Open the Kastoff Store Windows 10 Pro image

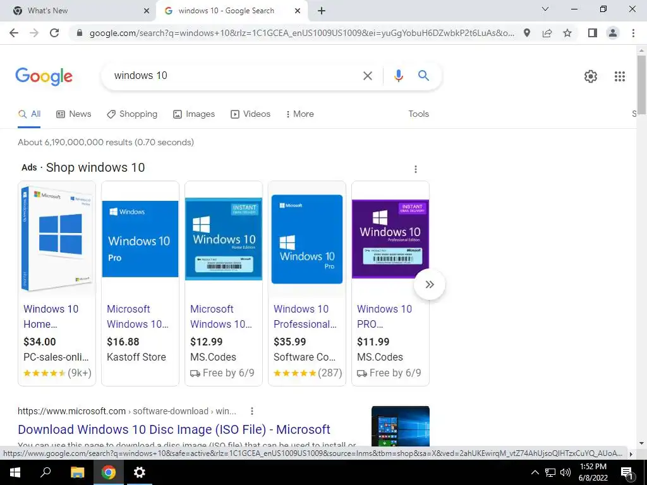click(140, 239)
